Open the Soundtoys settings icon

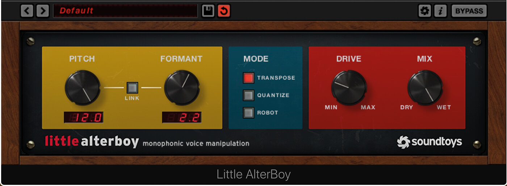tap(424, 11)
